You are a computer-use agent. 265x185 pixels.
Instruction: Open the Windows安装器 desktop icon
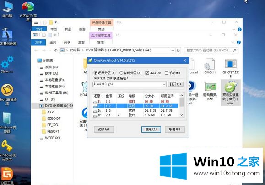click(7, 122)
